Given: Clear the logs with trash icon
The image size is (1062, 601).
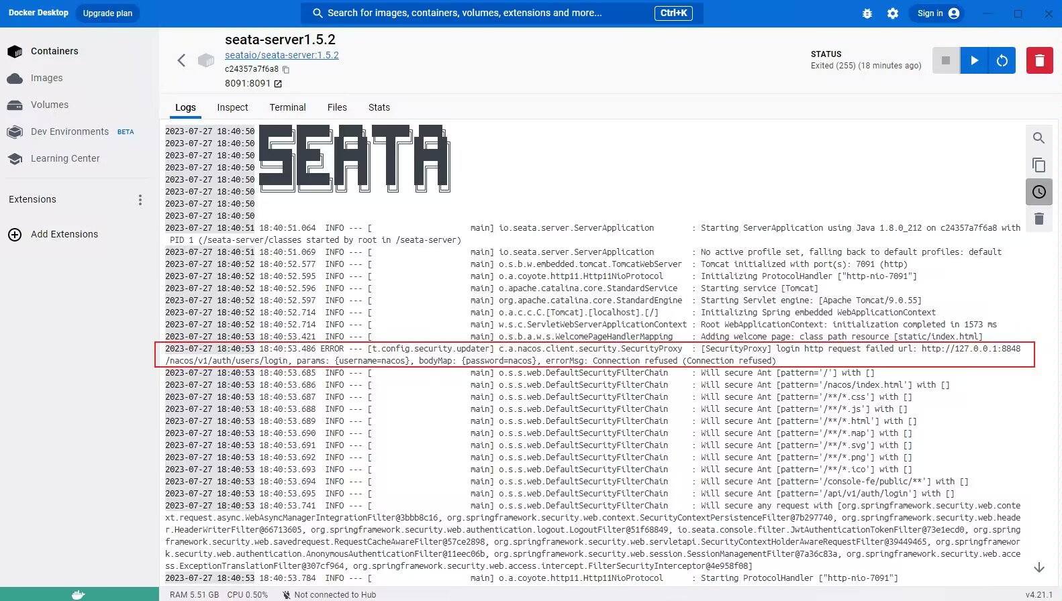Looking at the screenshot, I should click(x=1039, y=219).
